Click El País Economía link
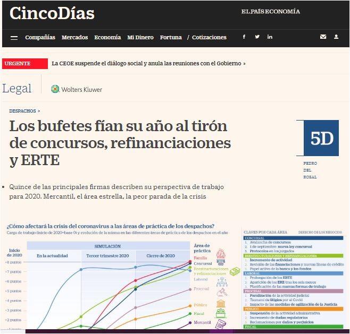Screen dimensions: 350x334 [270, 12]
